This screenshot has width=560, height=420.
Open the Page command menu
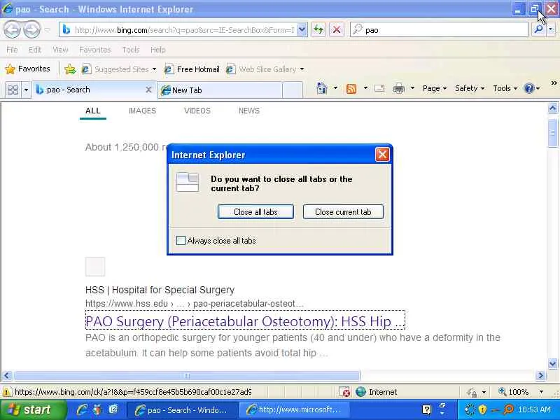pos(434,88)
